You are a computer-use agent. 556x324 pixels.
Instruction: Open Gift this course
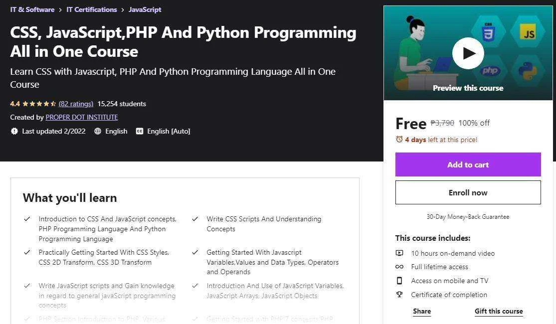[499, 311]
